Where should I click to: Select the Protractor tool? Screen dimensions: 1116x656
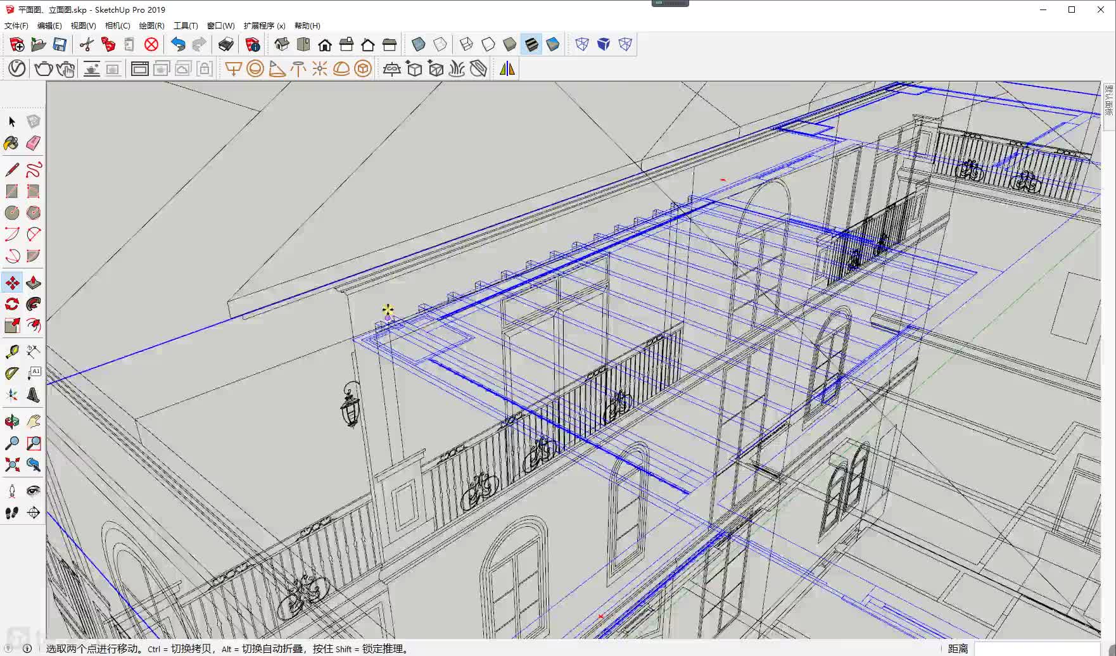[x=12, y=374]
